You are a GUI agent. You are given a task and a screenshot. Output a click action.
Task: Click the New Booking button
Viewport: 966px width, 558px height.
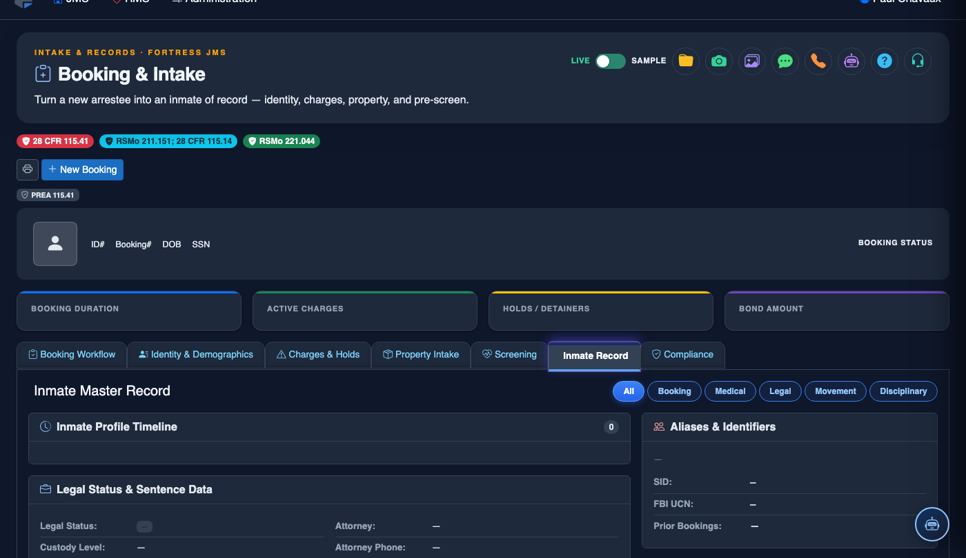click(x=82, y=169)
